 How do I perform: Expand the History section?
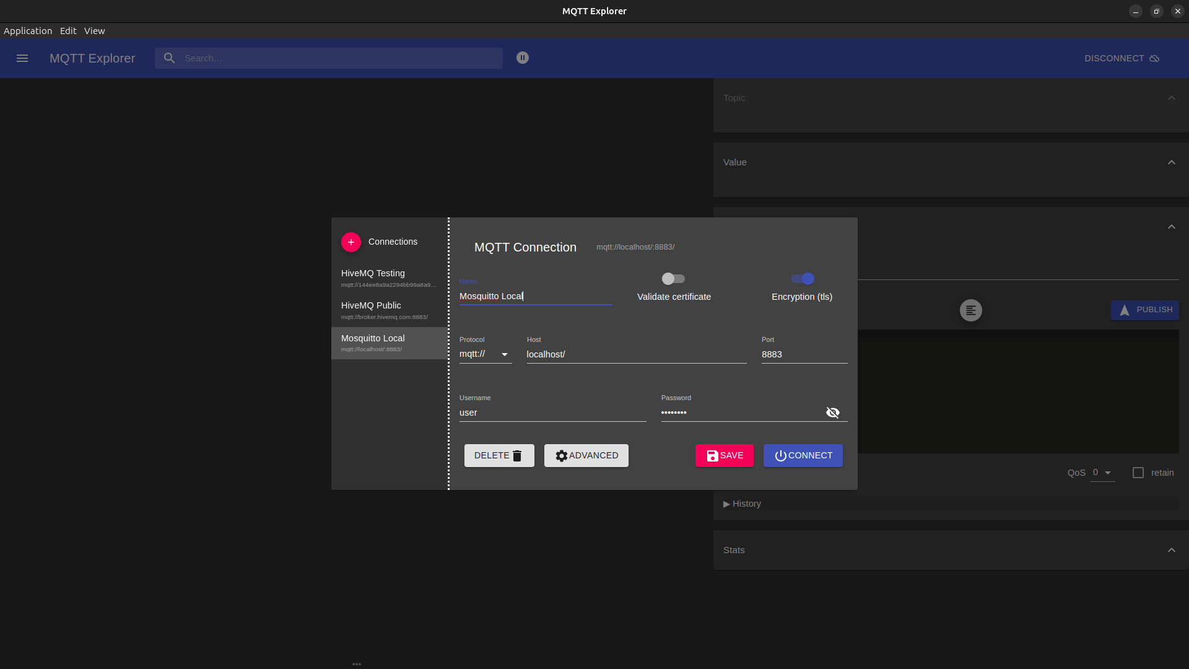(742, 504)
